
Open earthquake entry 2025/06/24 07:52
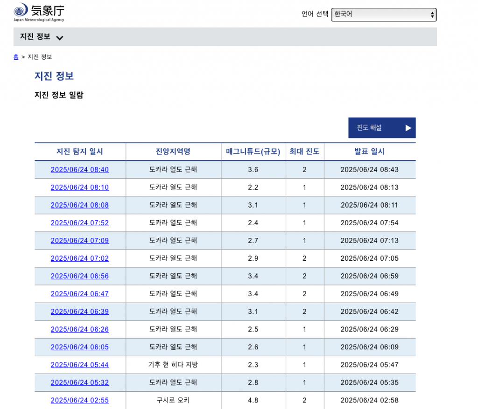click(80, 223)
